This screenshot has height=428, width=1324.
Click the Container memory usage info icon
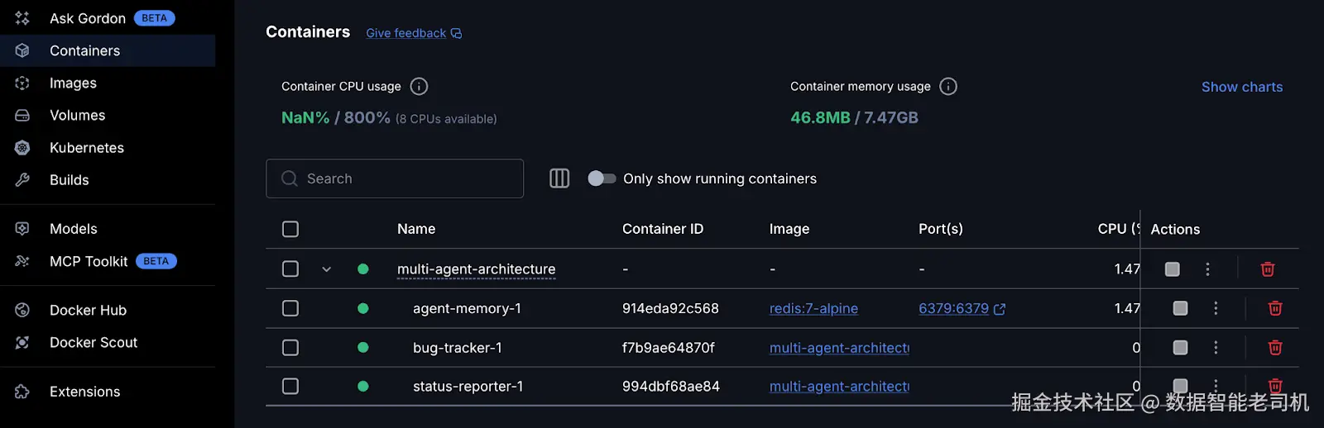point(948,86)
